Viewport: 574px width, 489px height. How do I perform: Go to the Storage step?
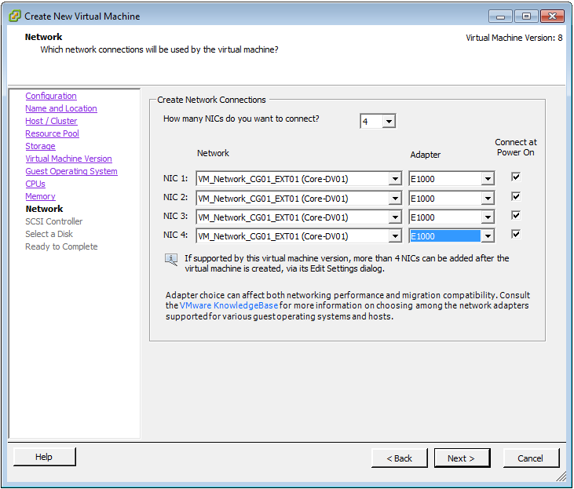coord(40,146)
